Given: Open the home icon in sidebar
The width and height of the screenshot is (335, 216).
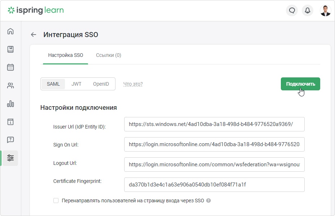Looking at the screenshot, I should (x=10, y=31).
